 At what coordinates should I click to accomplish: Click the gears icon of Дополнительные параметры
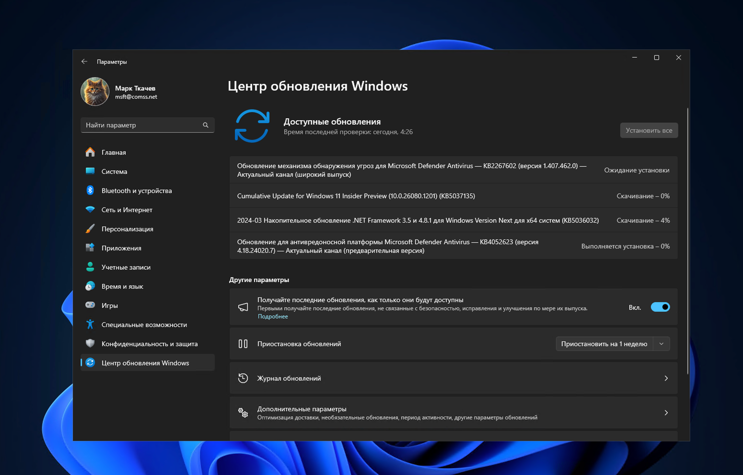tap(243, 413)
